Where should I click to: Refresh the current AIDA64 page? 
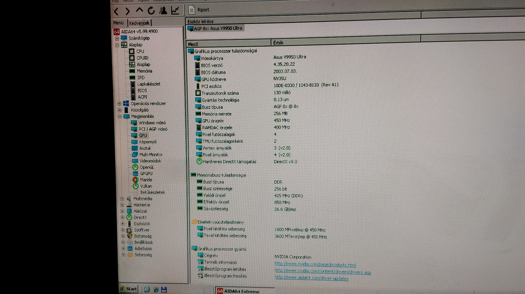(151, 11)
